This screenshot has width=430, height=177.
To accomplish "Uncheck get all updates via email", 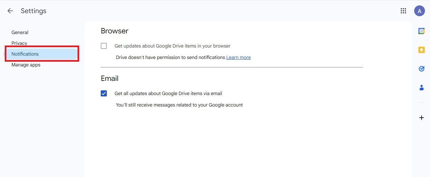I will pos(104,93).
